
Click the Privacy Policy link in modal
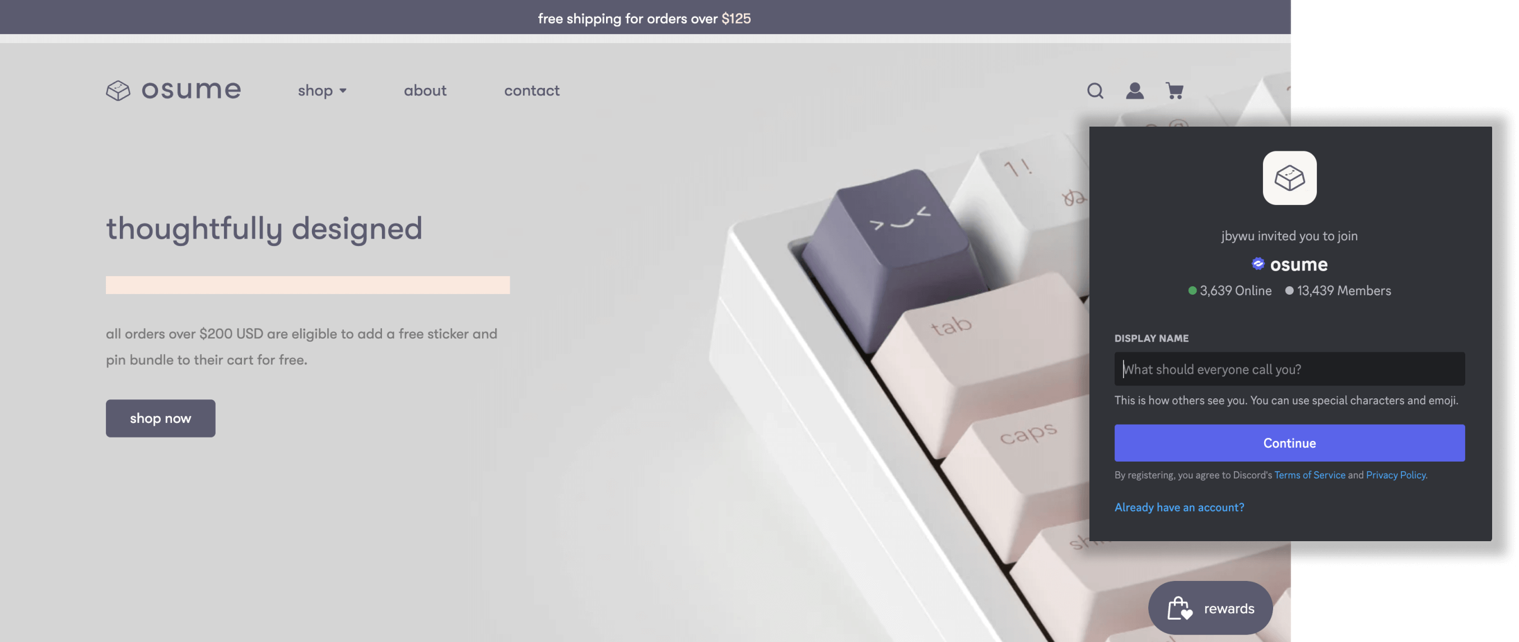[x=1395, y=476]
